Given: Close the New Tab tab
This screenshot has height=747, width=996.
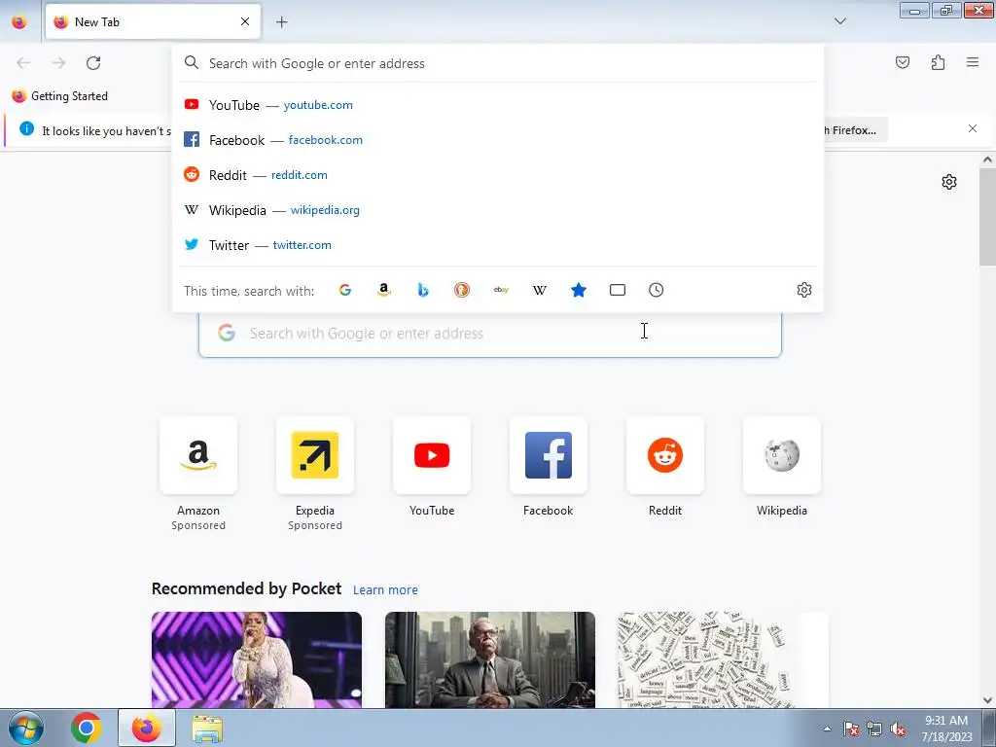Looking at the screenshot, I should tap(245, 21).
